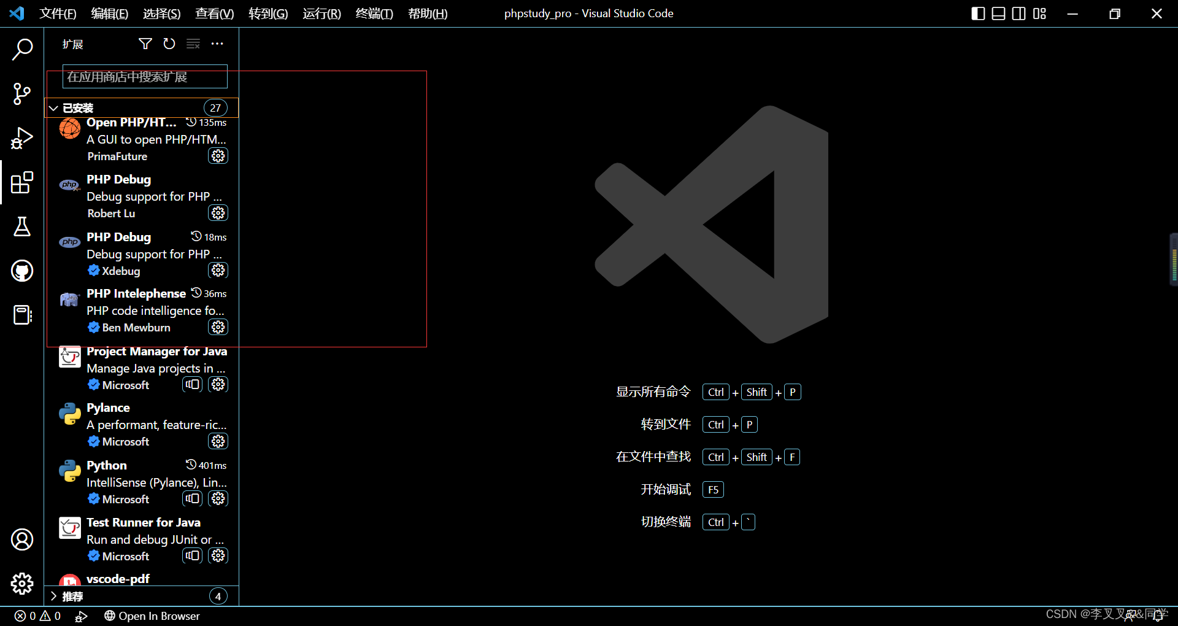Click Open In Browser in status bar
Viewport: 1178px width, 626px height.
click(x=152, y=616)
